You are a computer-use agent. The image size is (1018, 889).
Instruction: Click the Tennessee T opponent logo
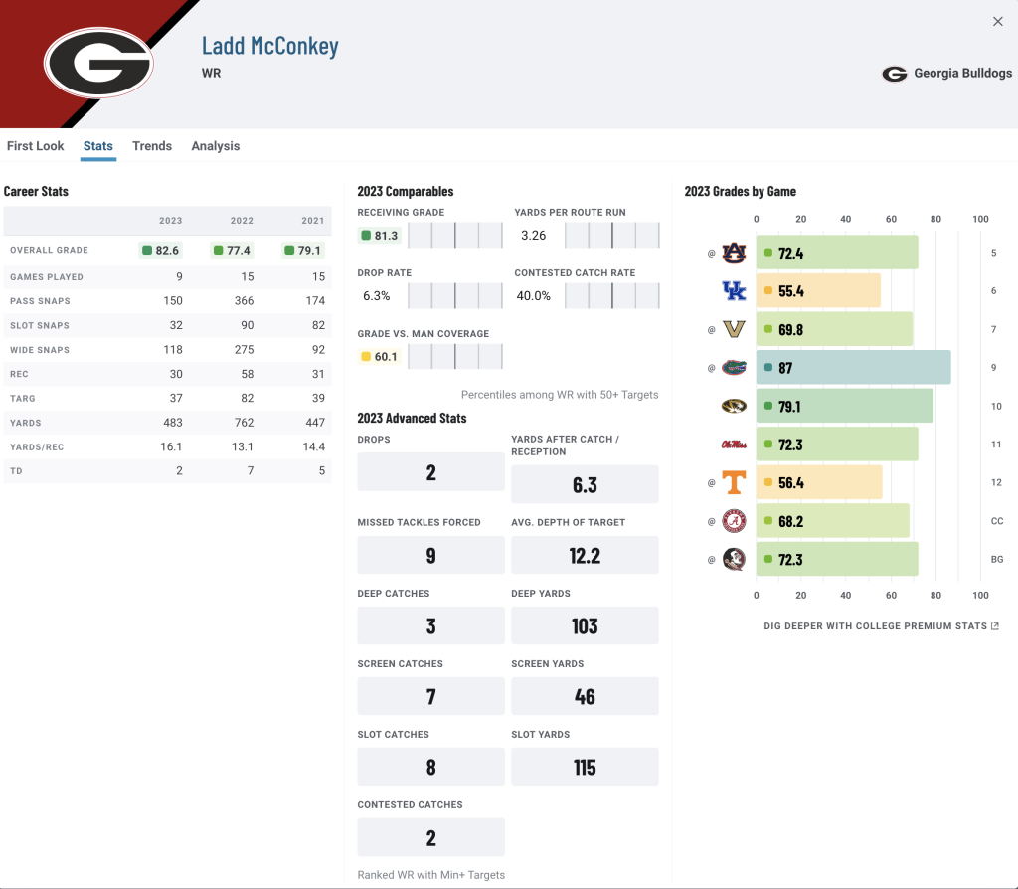click(x=734, y=482)
